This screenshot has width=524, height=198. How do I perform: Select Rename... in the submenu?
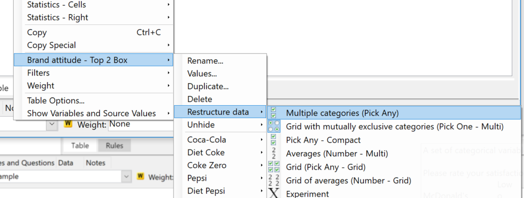click(x=220, y=61)
